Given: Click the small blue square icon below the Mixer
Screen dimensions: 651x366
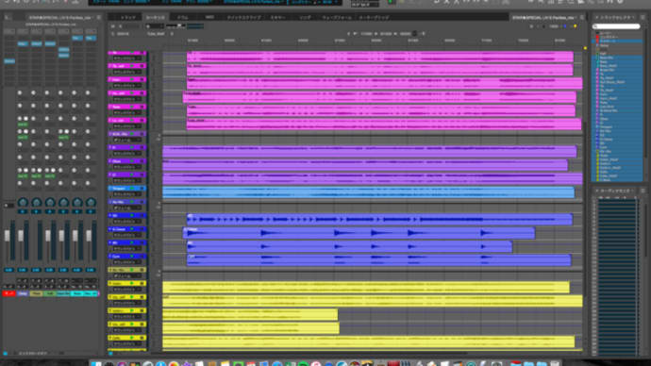Looking at the screenshot, I should (6, 354).
